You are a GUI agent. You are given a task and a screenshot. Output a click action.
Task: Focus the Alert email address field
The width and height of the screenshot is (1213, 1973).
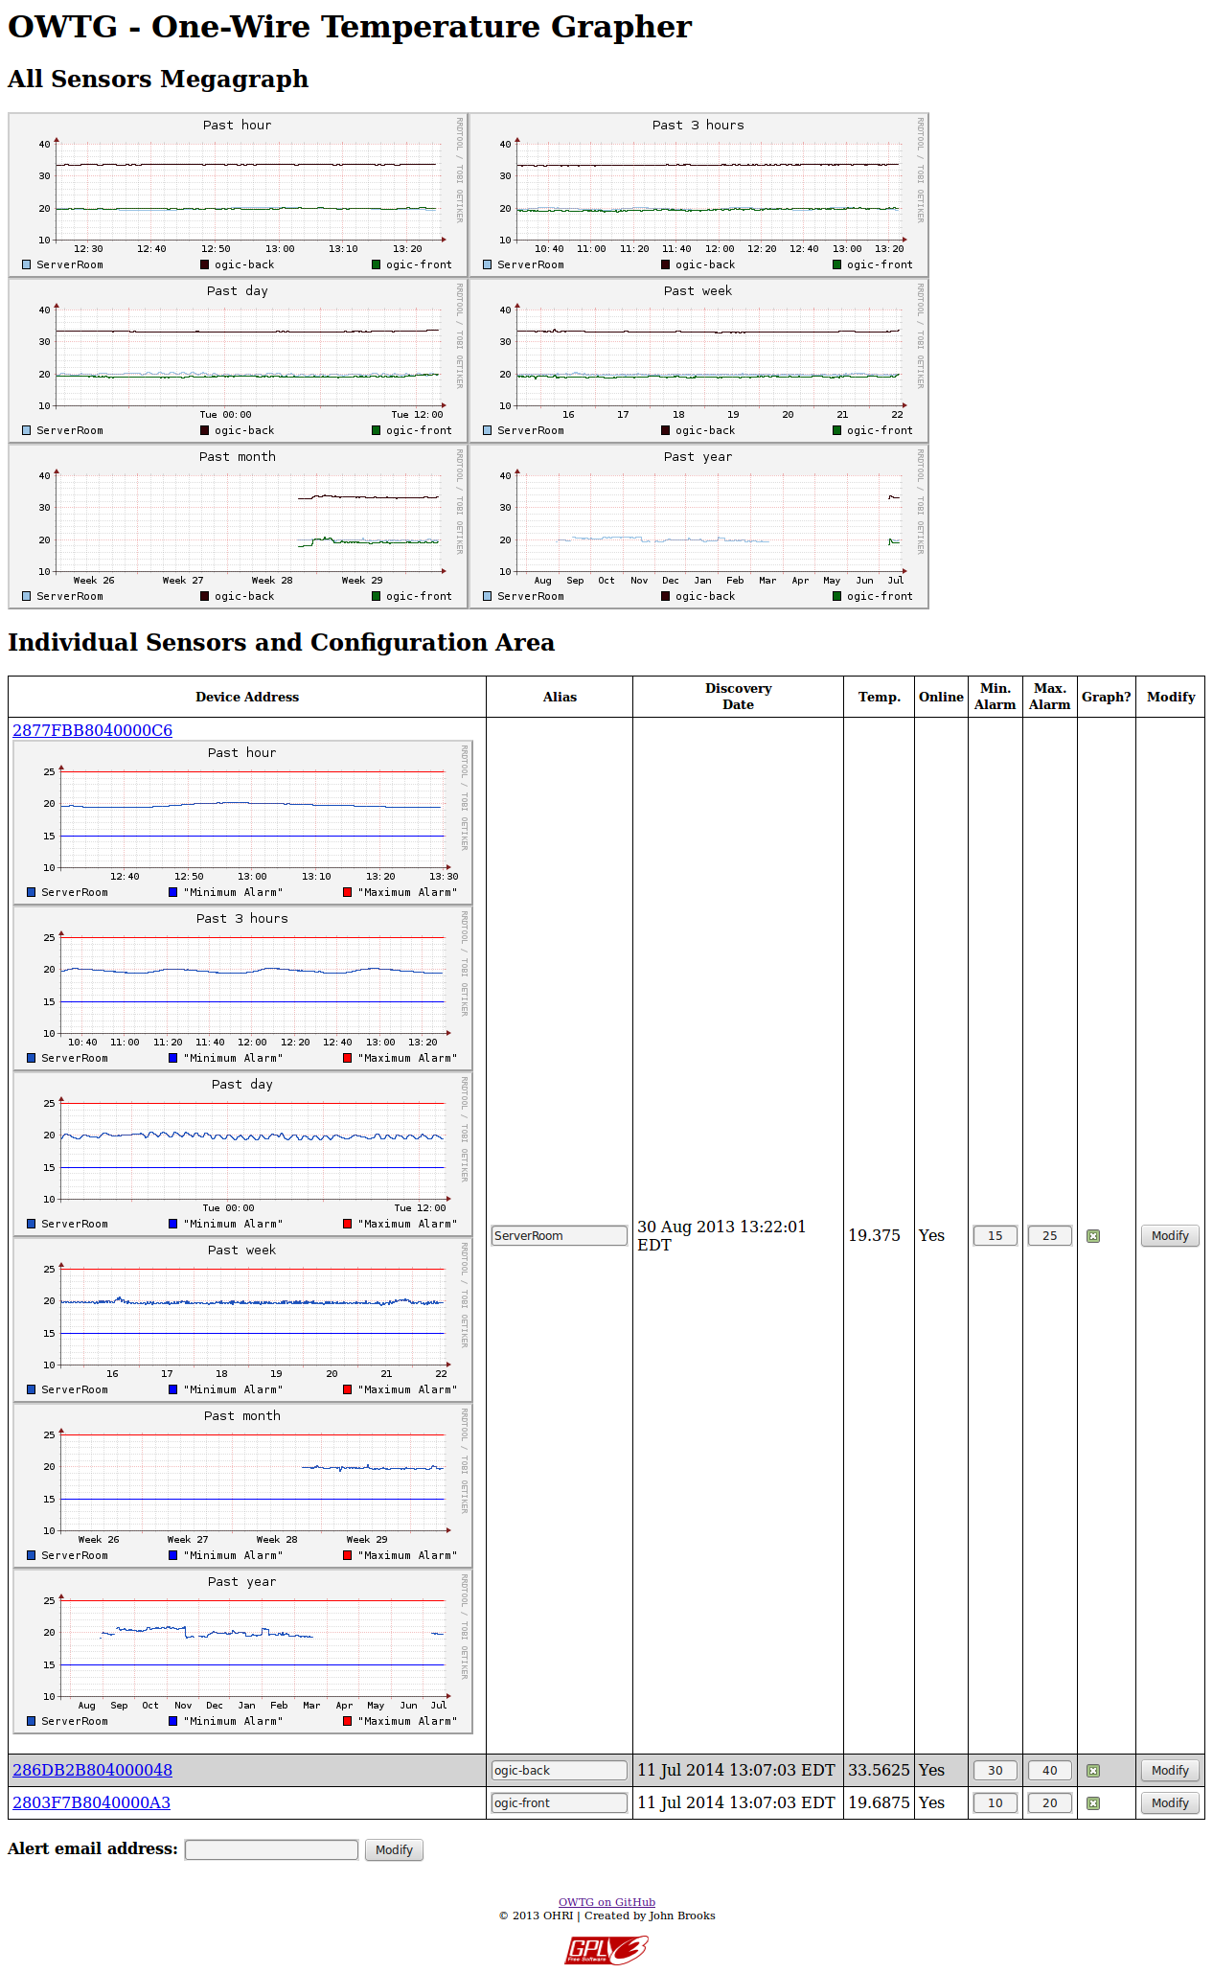[x=271, y=1850]
